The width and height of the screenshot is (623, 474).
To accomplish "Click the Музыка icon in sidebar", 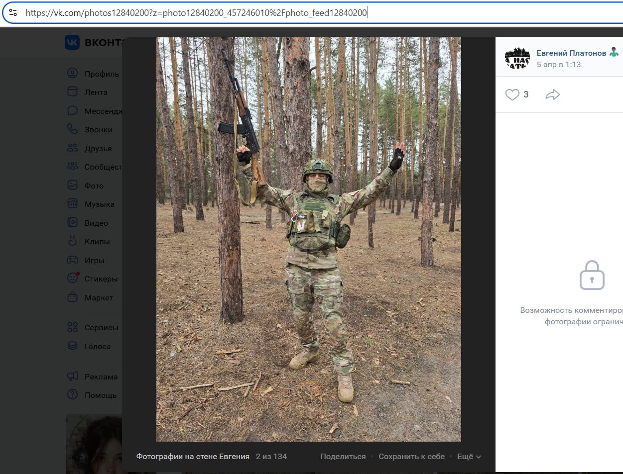I will point(73,204).
